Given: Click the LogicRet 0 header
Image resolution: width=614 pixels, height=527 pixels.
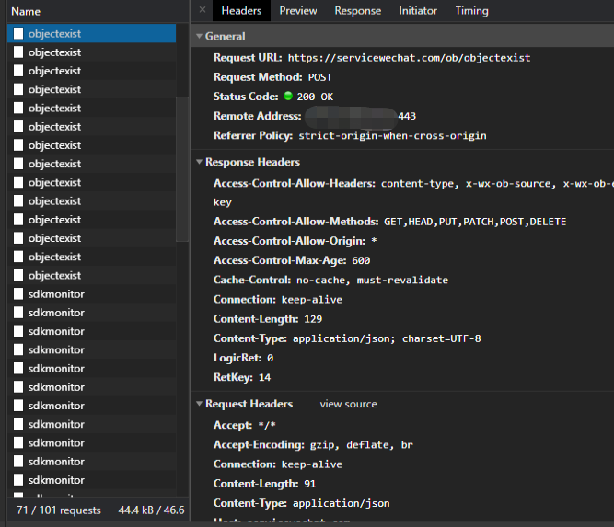Looking at the screenshot, I should (243, 358).
